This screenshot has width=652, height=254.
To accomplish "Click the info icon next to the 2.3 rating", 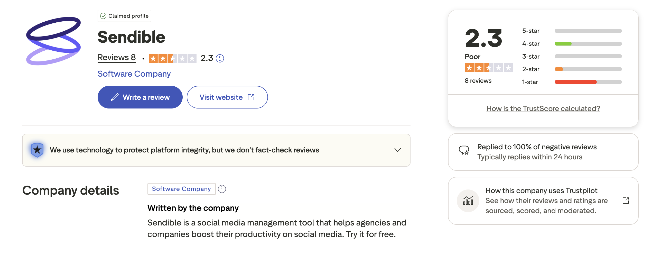I will (x=220, y=58).
